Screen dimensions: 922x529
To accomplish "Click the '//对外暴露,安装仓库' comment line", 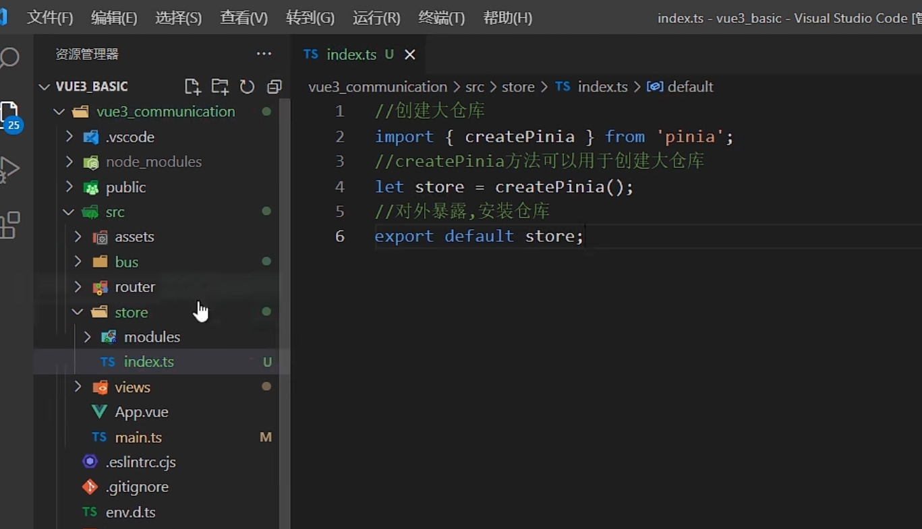I will pos(462,212).
